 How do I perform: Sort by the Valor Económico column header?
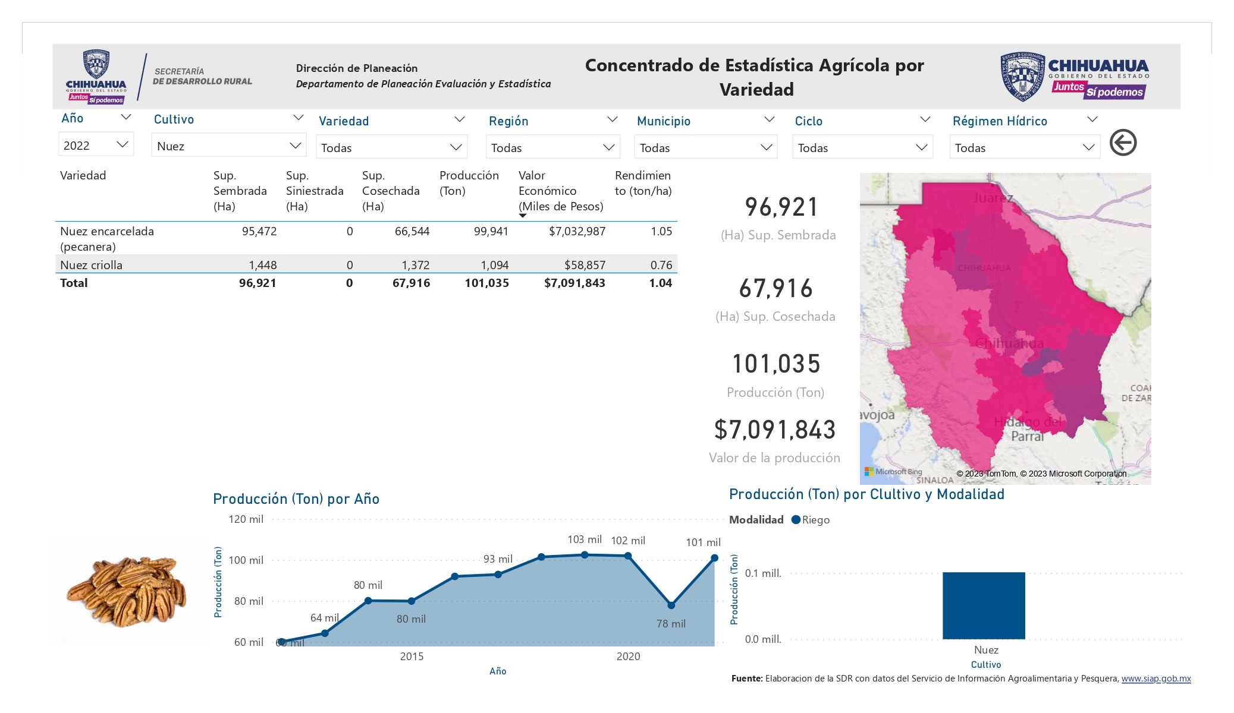(561, 191)
